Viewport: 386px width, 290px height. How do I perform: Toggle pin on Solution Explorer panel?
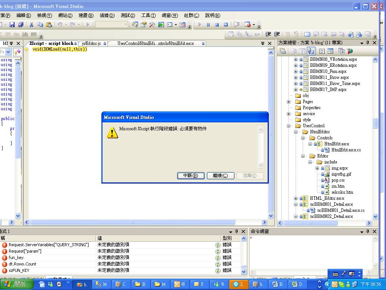[368, 43]
